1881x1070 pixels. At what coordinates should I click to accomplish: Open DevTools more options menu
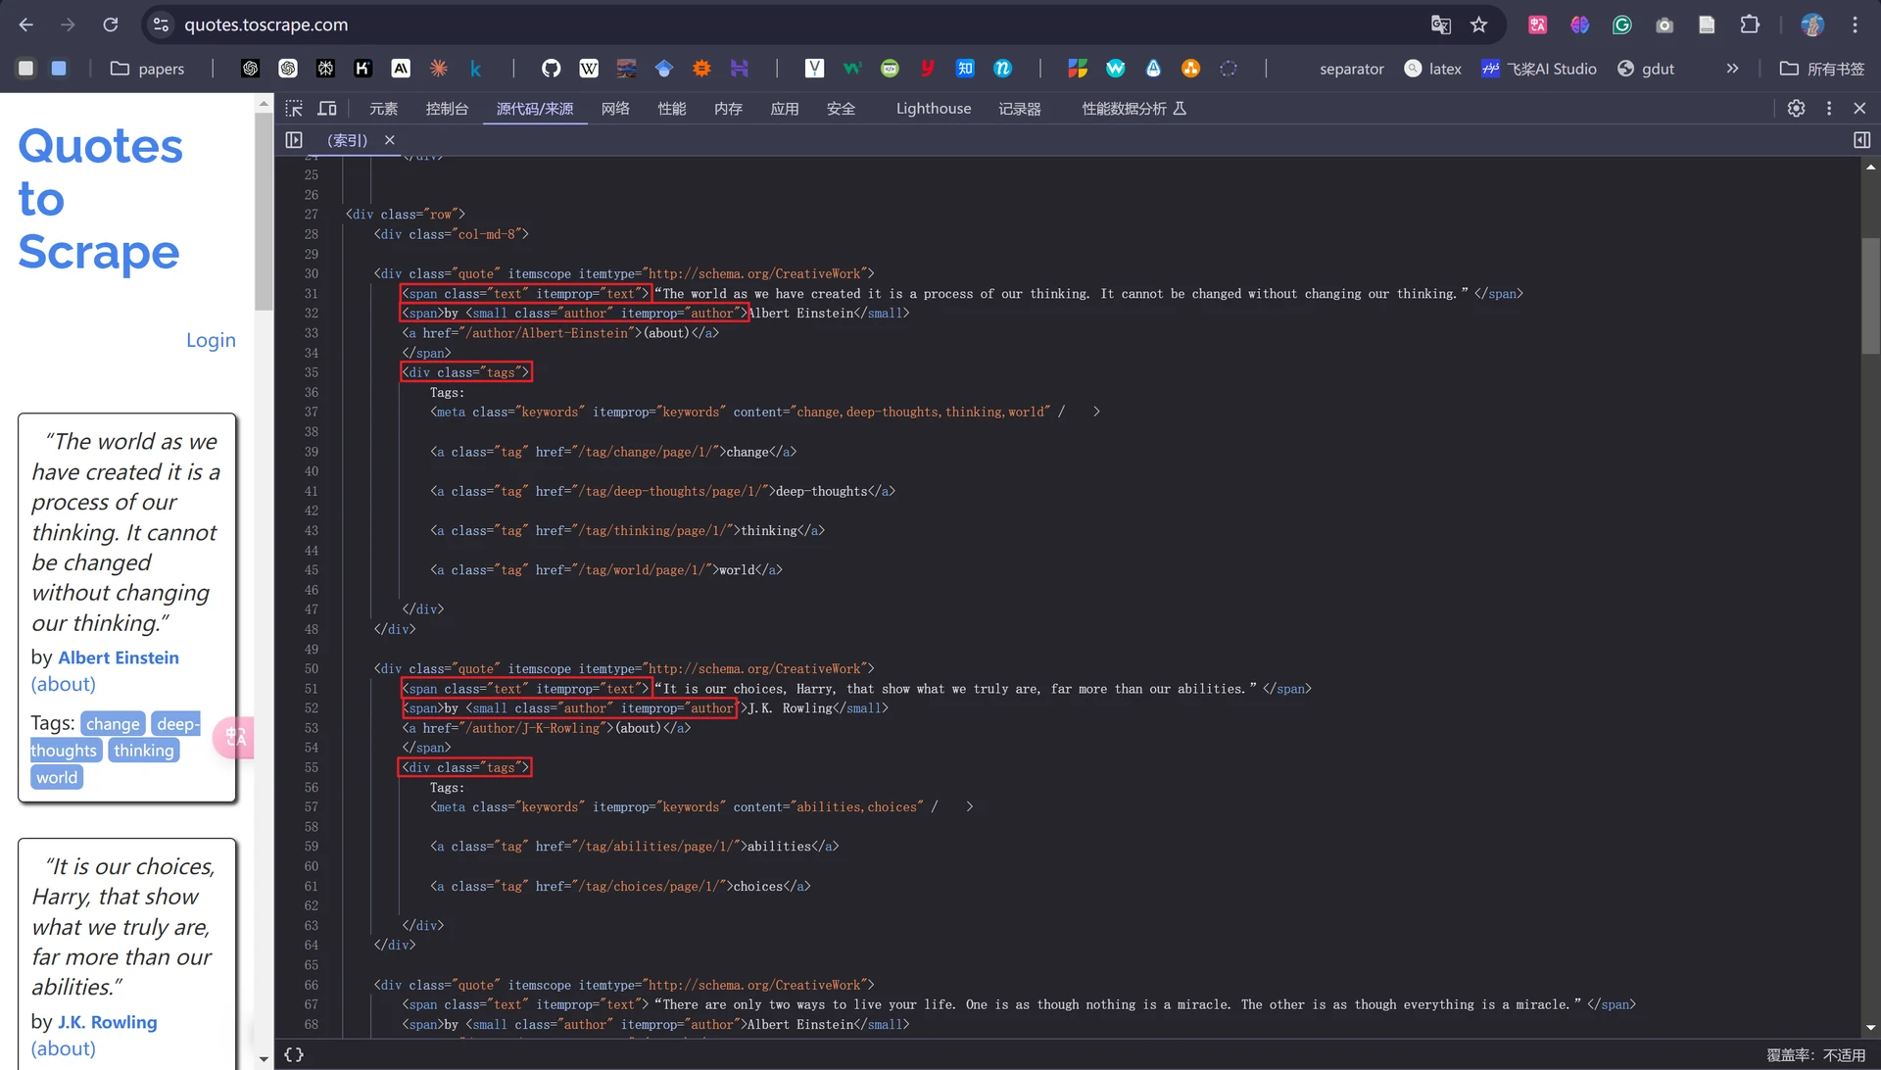coord(1829,109)
